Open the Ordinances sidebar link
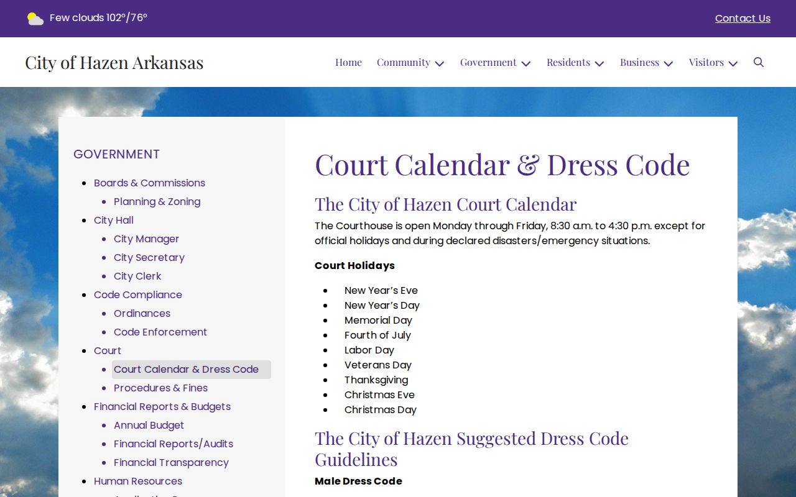This screenshot has height=497, width=796. coord(142,313)
